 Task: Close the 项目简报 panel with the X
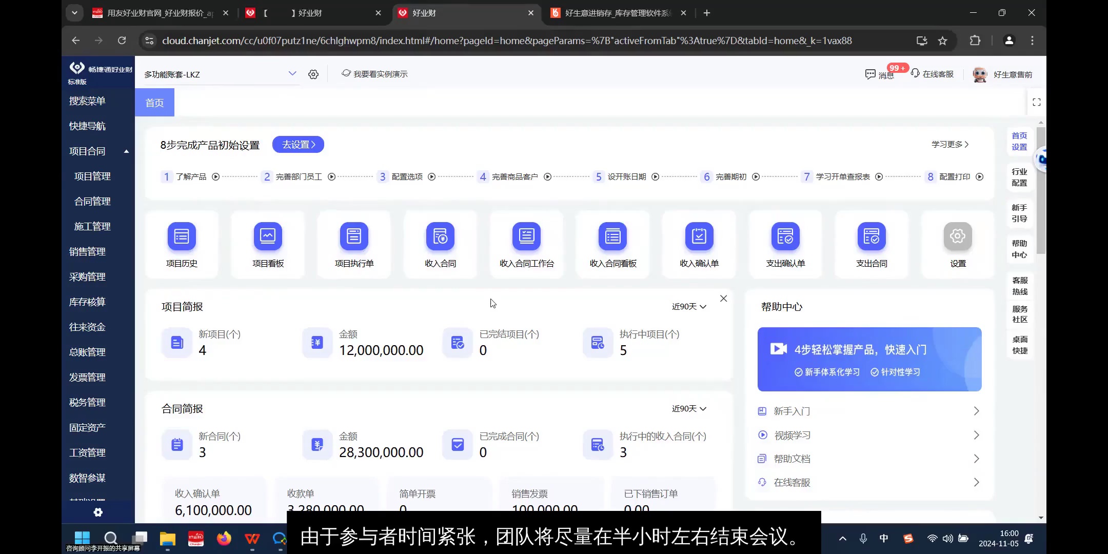point(723,298)
